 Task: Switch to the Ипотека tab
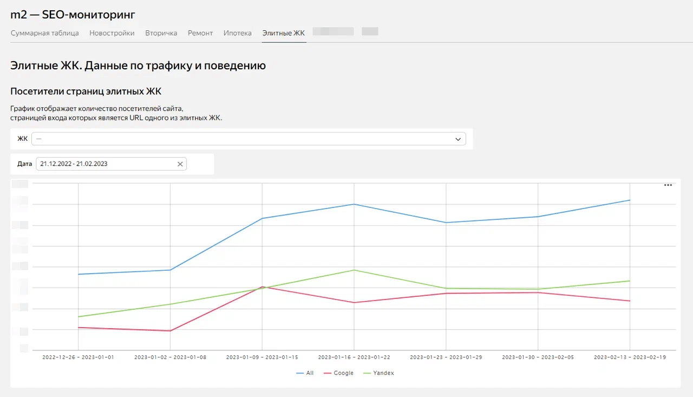click(237, 33)
